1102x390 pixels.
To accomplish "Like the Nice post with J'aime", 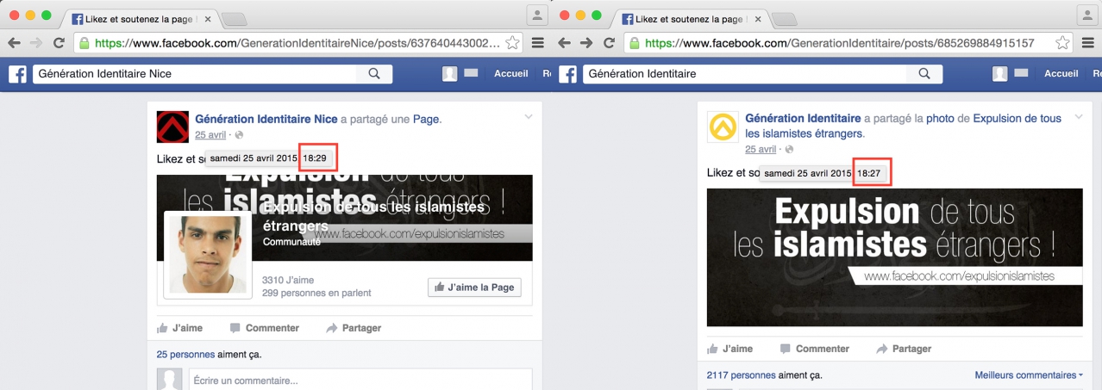I will pyautogui.click(x=179, y=328).
